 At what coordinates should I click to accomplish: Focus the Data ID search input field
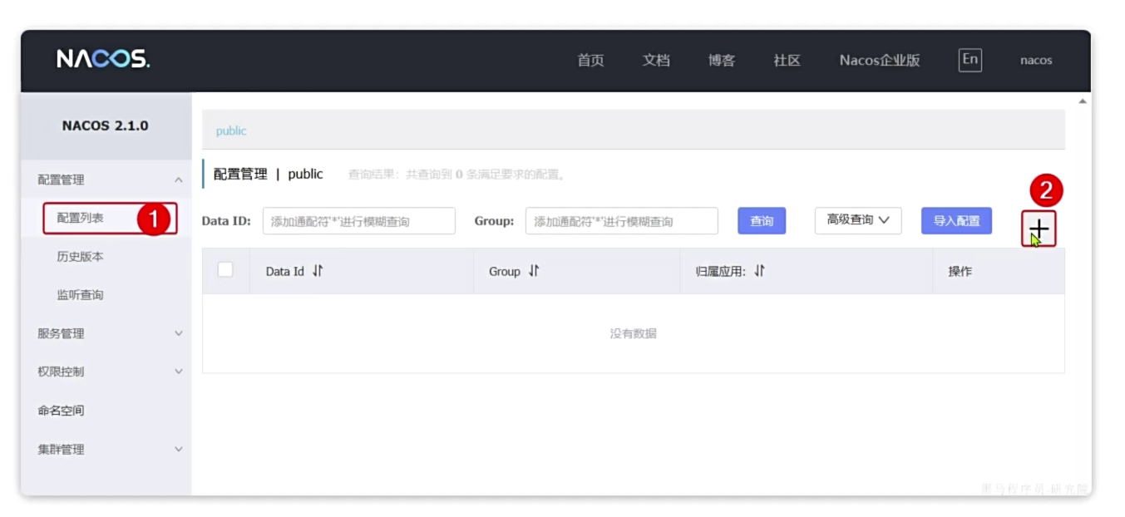click(x=358, y=221)
